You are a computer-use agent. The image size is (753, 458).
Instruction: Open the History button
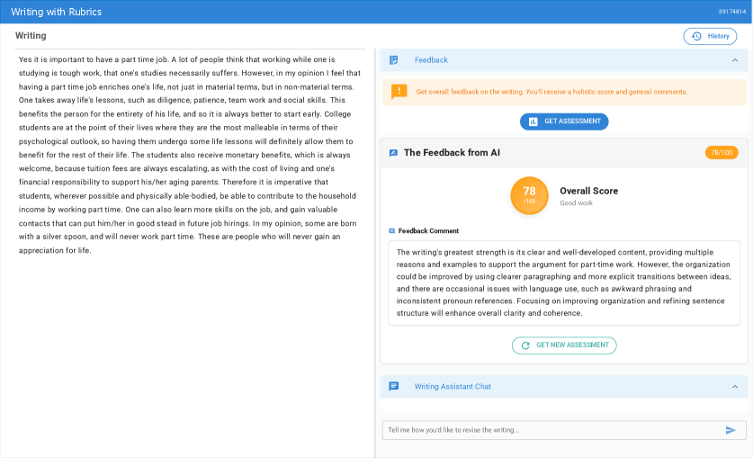click(x=710, y=37)
